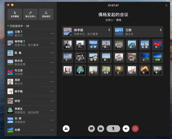Click the 张卓 person on grass tile
172x139 pixels.
(x=106, y=70)
